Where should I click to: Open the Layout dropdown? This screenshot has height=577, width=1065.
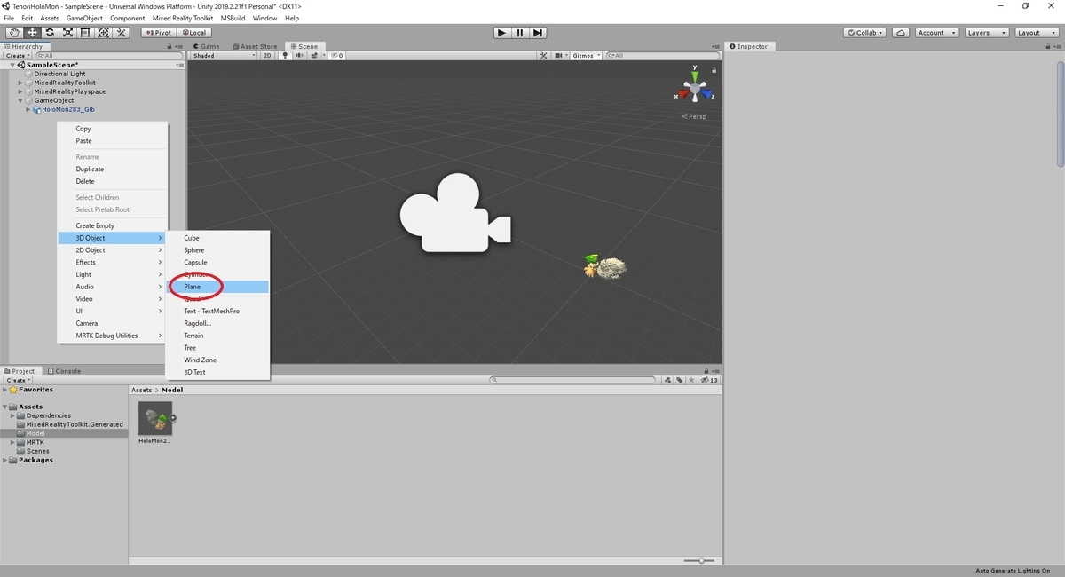[x=1036, y=33]
